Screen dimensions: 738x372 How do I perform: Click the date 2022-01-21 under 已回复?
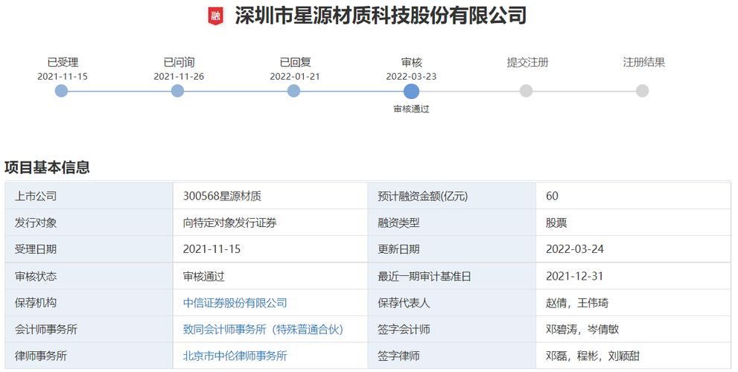pos(295,76)
